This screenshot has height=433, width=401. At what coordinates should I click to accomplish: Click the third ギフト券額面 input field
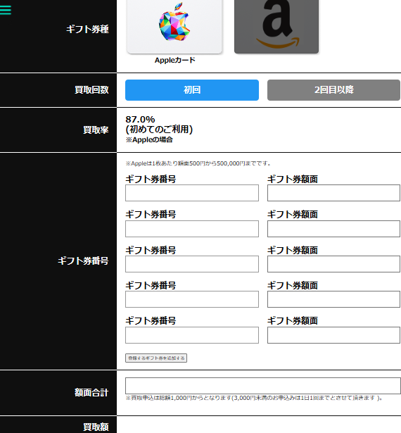click(333, 264)
